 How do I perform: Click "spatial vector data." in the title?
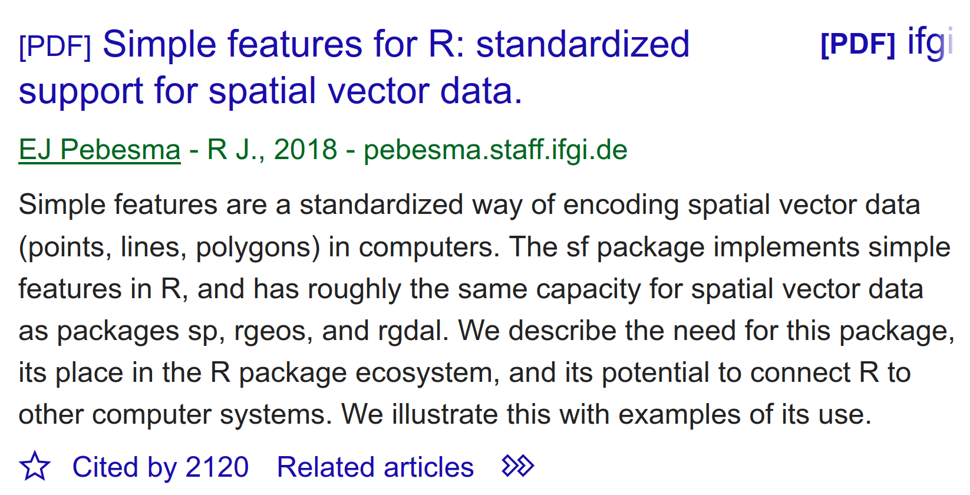(365, 91)
